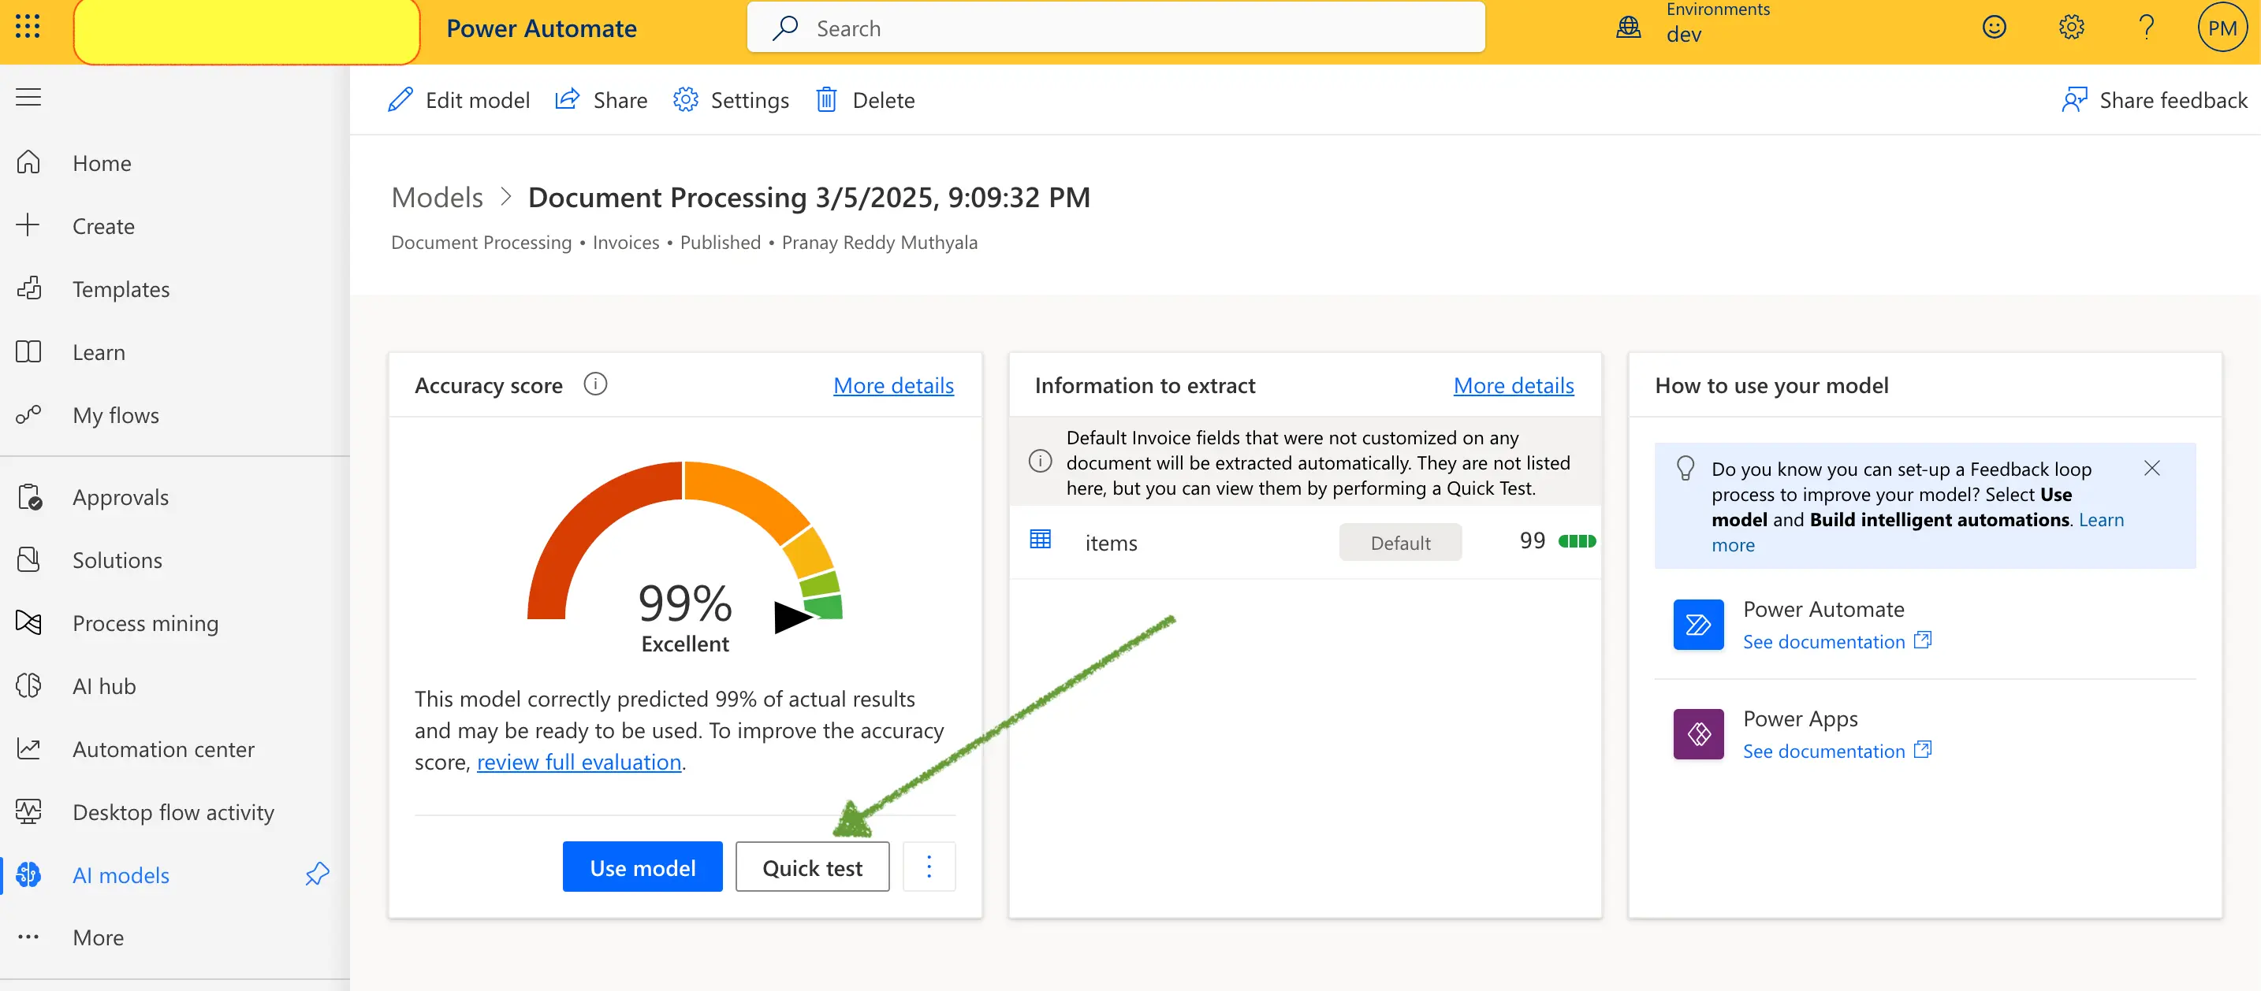
Task: Click the Power Automate header title
Action: pos(541,28)
